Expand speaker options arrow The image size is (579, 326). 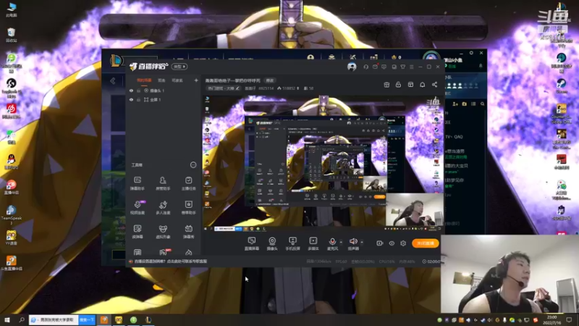[x=362, y=242]
